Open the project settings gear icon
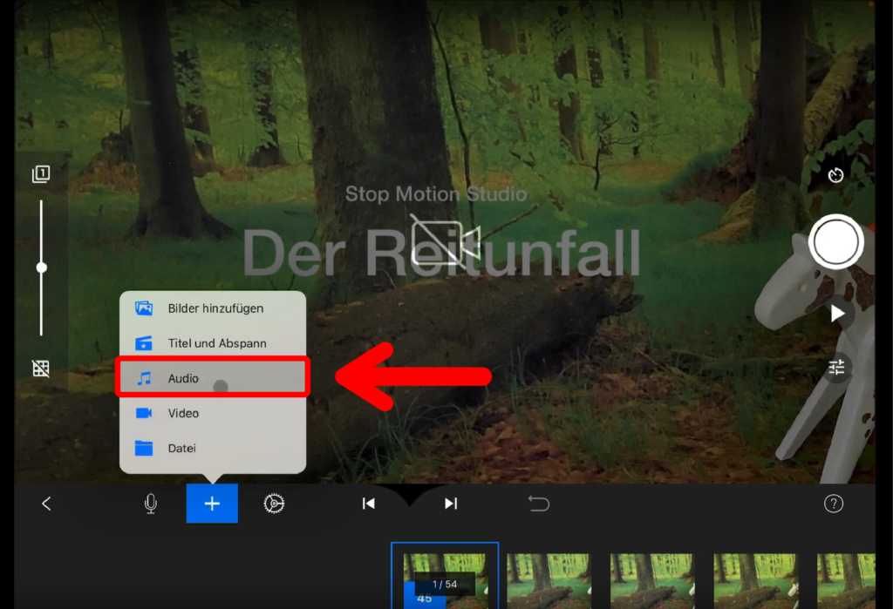 275,504
